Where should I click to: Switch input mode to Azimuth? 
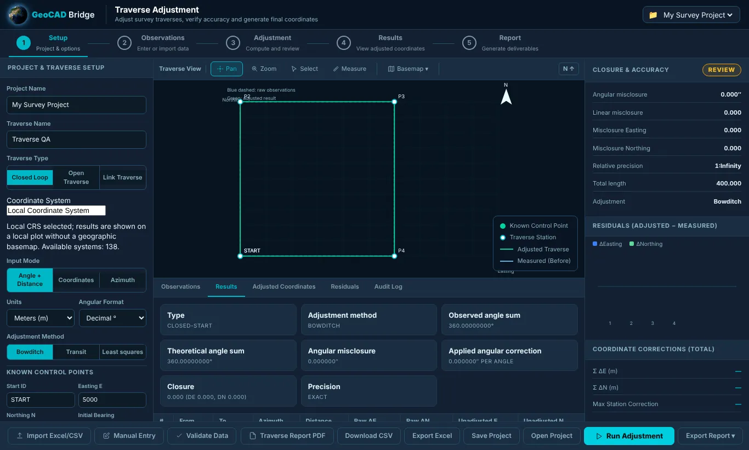coord(123,280)
